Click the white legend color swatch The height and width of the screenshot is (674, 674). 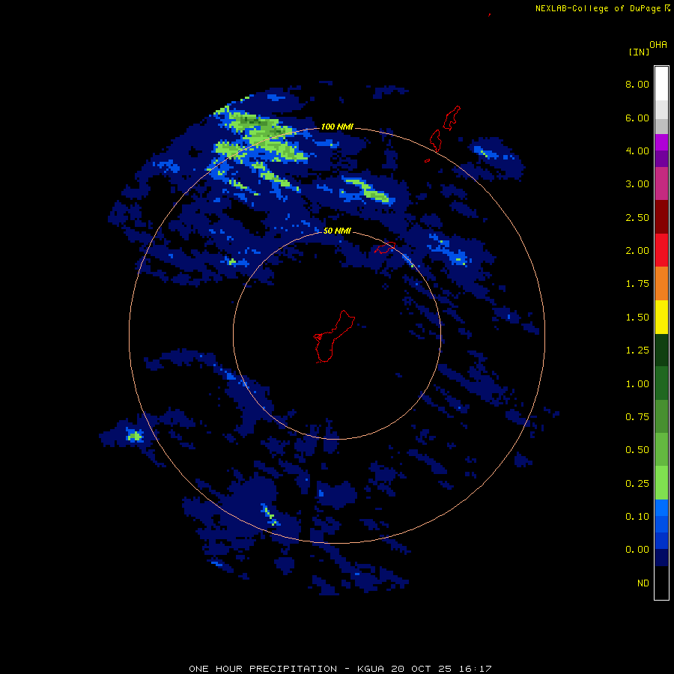point(661,83)
